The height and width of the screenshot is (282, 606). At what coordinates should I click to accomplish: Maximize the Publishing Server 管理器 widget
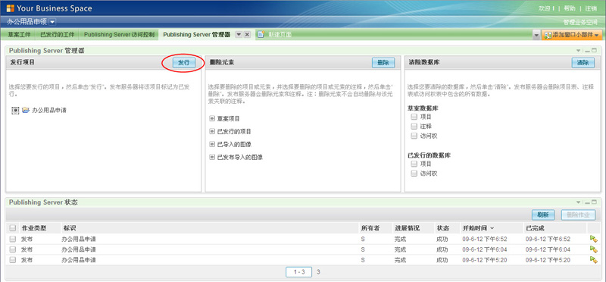(x=594, y=50)
